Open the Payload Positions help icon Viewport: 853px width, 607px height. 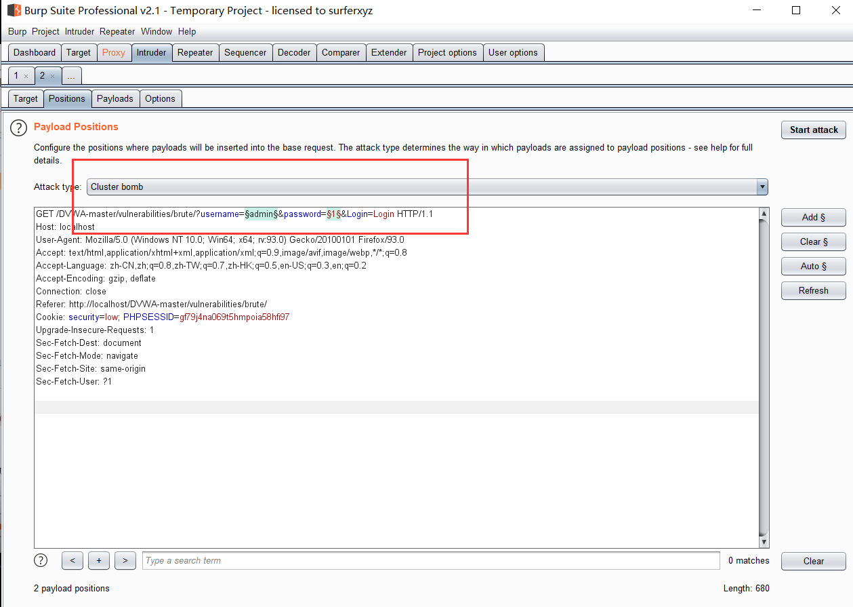pos(18,128)
